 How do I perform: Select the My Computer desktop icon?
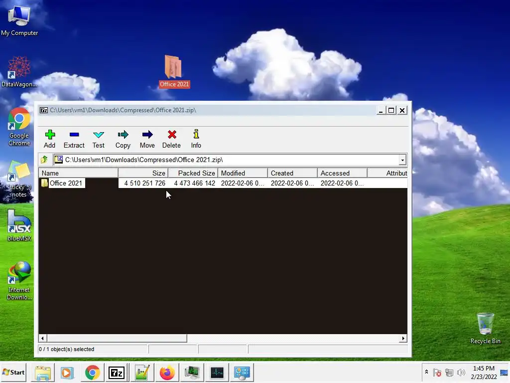[19, 20]
